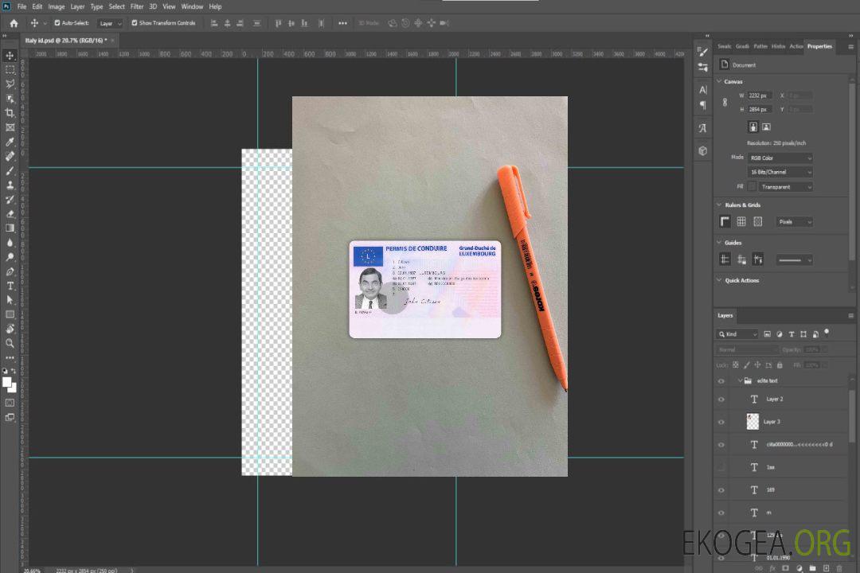Click the canvas width input field
Image resolution: width=860 pixels, height=573 pixels.
[760, 95]
